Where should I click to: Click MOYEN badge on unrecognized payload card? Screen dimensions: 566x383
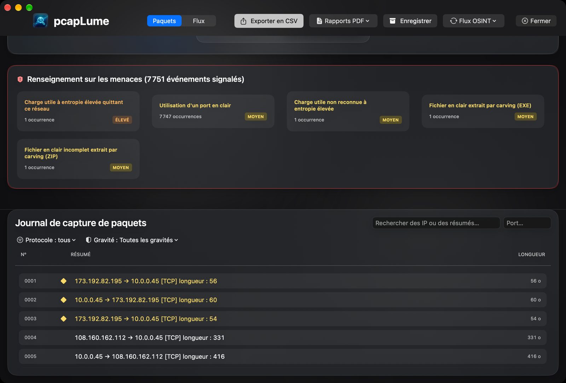point(391,120)
